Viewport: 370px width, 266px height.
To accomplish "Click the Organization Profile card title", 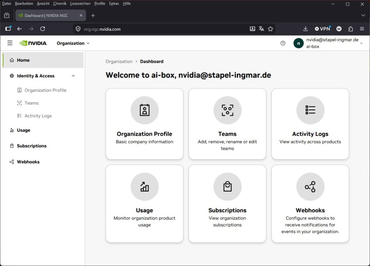I will pos(145,134).
